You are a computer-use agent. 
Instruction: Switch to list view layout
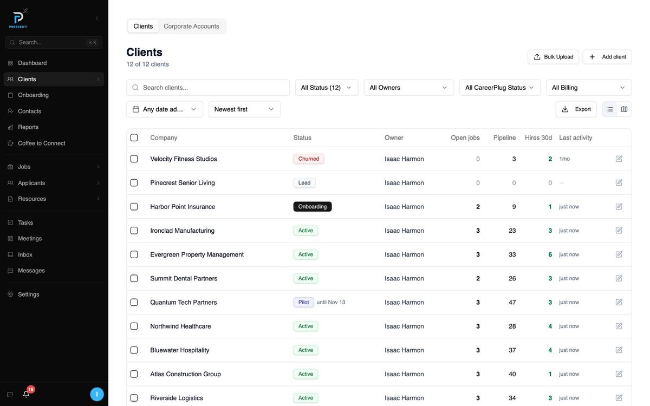click(x=610, y=109)
